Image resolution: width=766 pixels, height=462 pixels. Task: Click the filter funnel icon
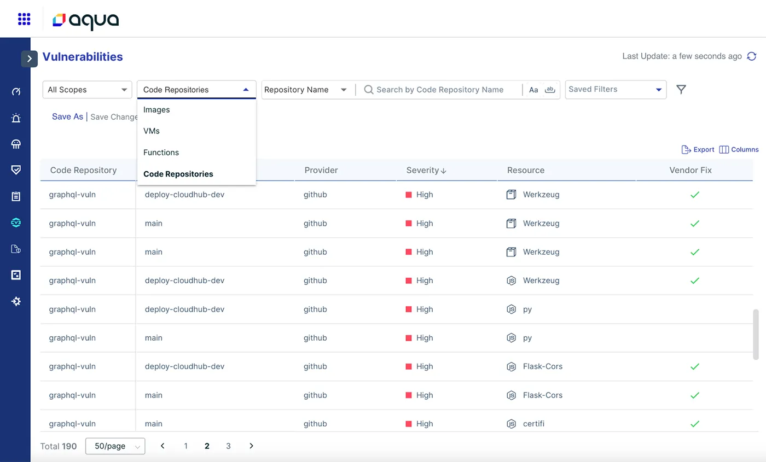(681, 90)
